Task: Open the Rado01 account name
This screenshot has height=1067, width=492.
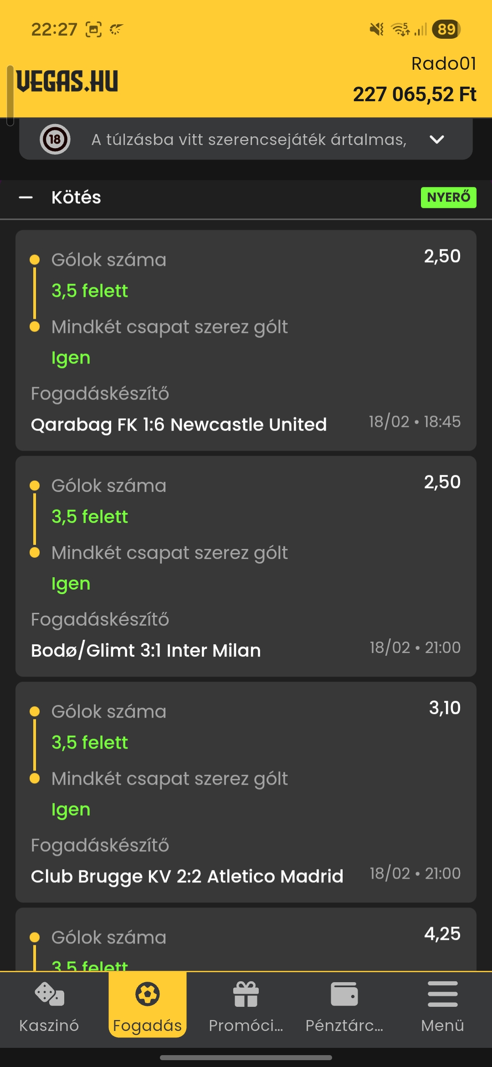Action: coord(444,64)
